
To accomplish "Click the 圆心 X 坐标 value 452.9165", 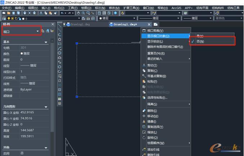I will tap(27, 112).
